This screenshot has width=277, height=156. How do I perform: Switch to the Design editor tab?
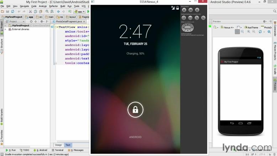(58, 145)
